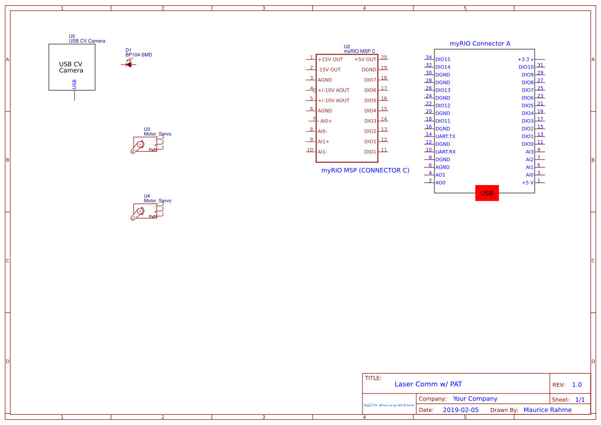Select the '+5V OUT' pin label
Viewport: 601px width, 425px height.
click(365, 60)
